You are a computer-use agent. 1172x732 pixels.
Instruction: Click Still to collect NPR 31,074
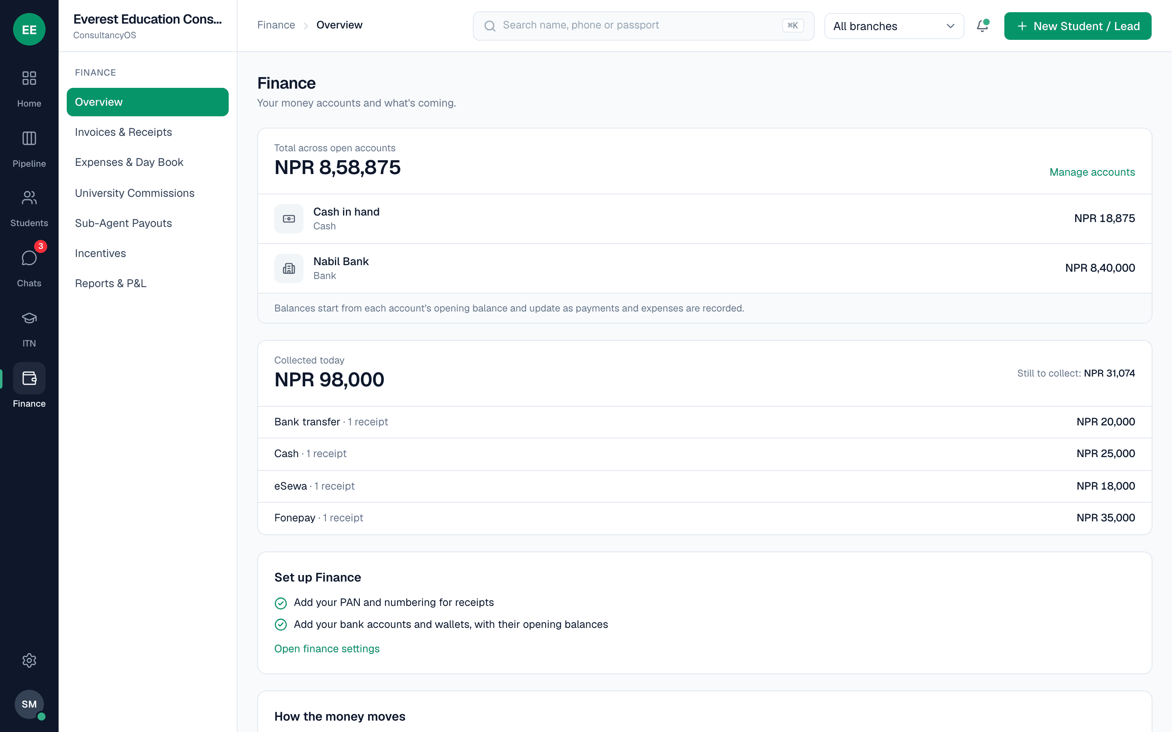pos(1076,373)
